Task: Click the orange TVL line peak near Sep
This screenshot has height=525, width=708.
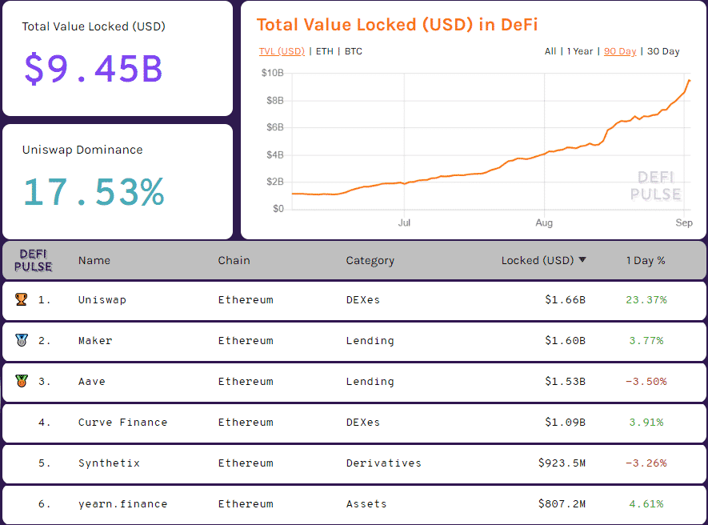Action: (x=689, y=80)
